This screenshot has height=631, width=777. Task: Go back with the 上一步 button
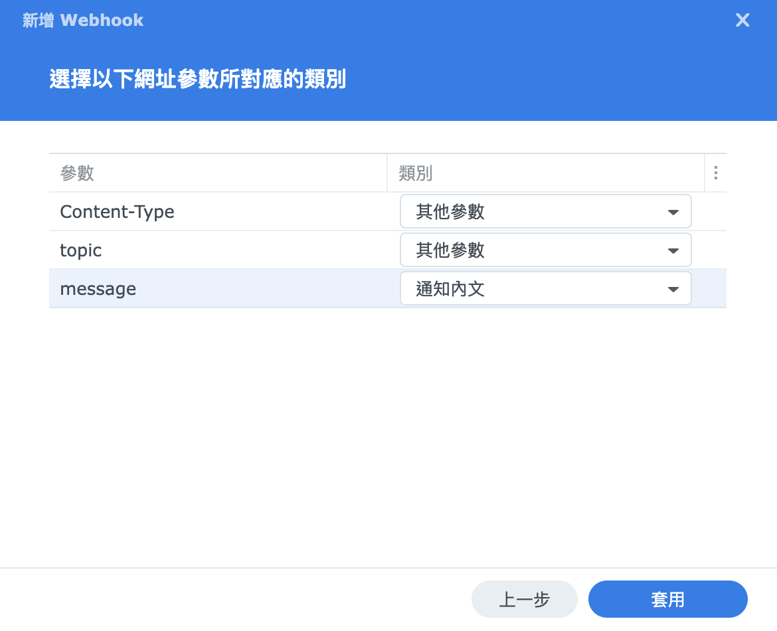click(524, 600)
